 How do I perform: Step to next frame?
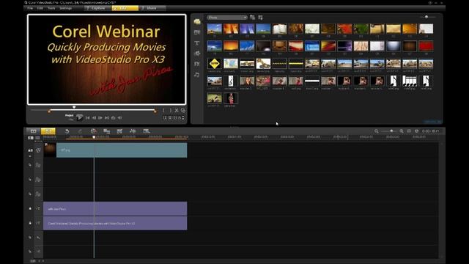point(100,118)
